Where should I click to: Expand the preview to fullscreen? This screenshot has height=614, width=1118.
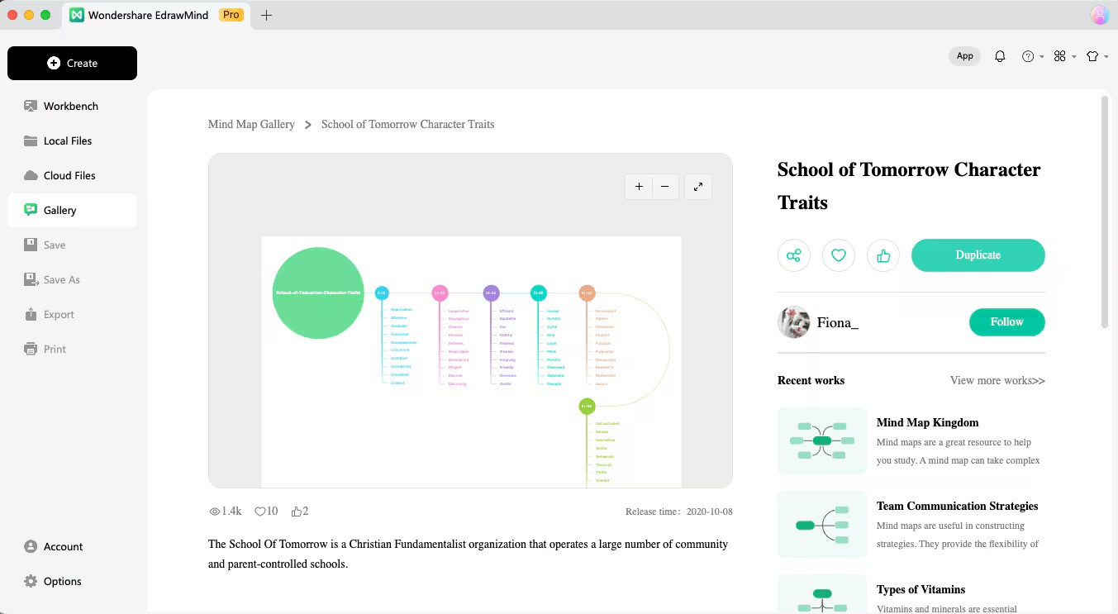[x=698, y=187]
